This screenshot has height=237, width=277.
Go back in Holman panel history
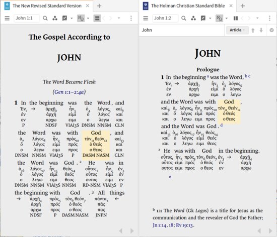pos(242,18)
